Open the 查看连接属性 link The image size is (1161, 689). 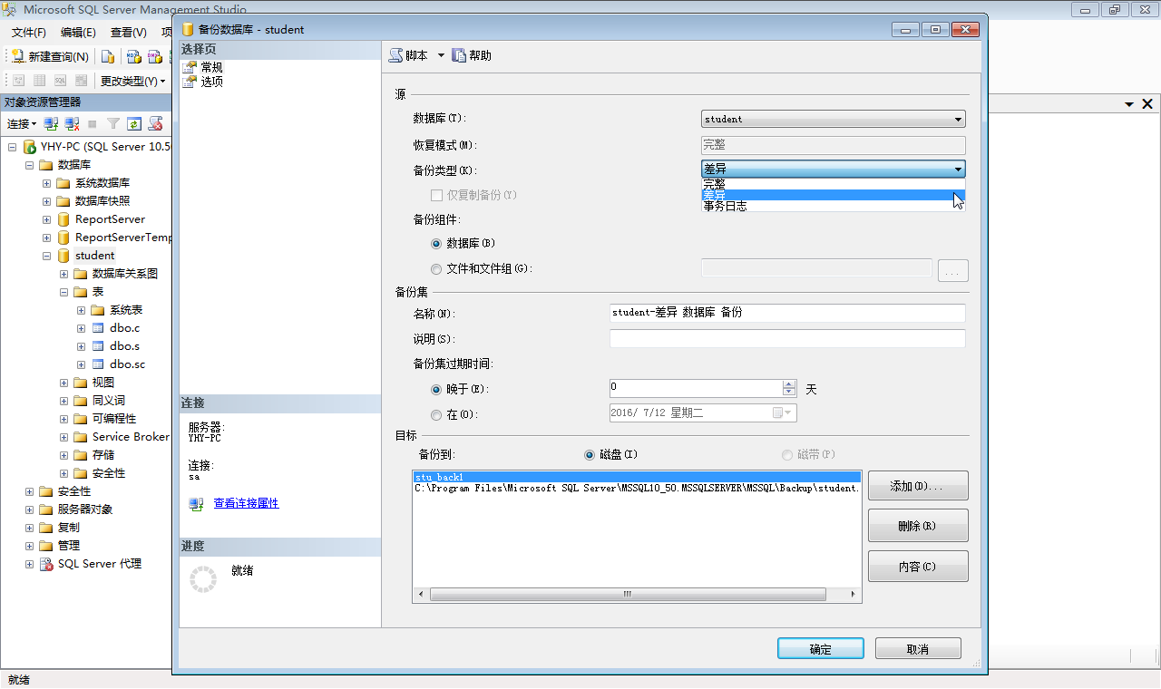point(246,503)
